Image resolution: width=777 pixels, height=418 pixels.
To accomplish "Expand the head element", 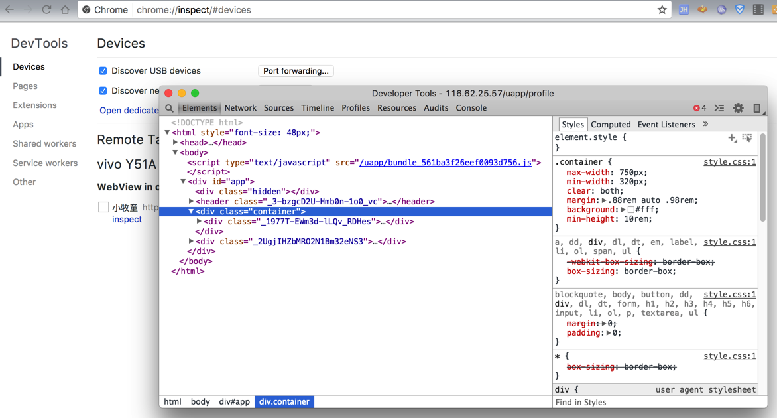I will (175, 142).
